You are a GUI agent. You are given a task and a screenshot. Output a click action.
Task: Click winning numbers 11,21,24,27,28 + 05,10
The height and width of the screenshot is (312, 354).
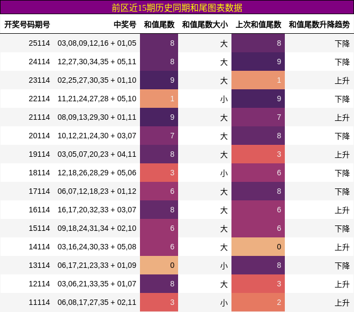pyautogui.click(x=97, y=99)
